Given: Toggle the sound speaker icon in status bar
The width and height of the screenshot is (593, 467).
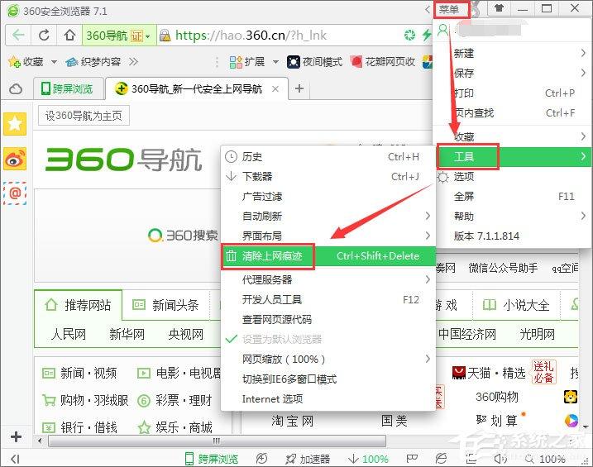Looking at the screenshot, I should 500,459.
